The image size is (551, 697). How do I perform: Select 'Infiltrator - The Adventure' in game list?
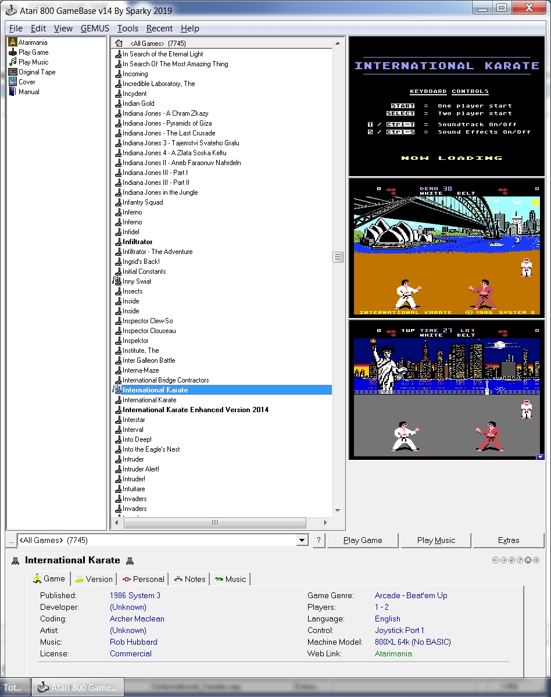158,252
